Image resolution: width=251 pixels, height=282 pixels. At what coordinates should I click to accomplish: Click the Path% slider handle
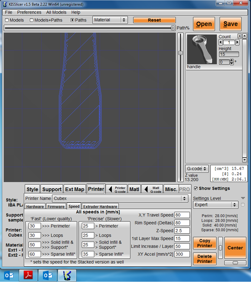173,28
